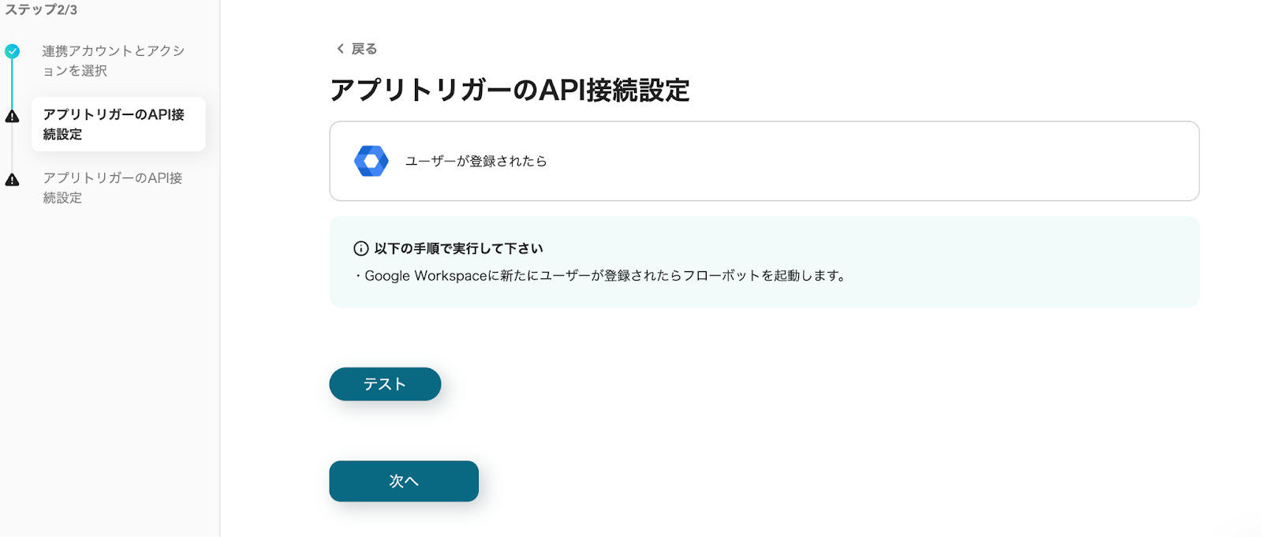Click the completed step checkmark icon
This screenshot has height=537, width=1262.
pyautogui.click(x=12, y=51)
